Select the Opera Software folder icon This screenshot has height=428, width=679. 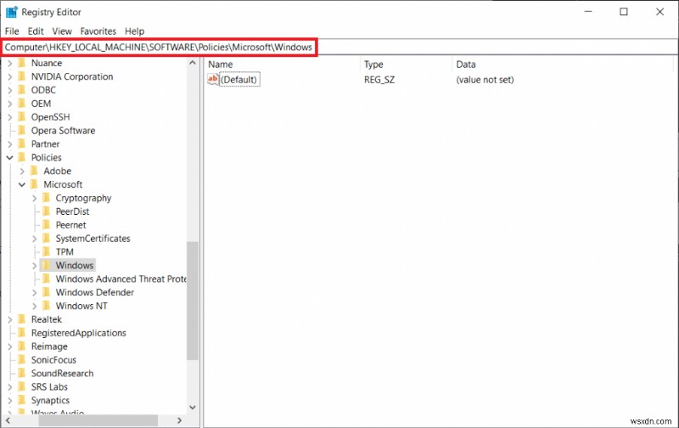[22, 131]
